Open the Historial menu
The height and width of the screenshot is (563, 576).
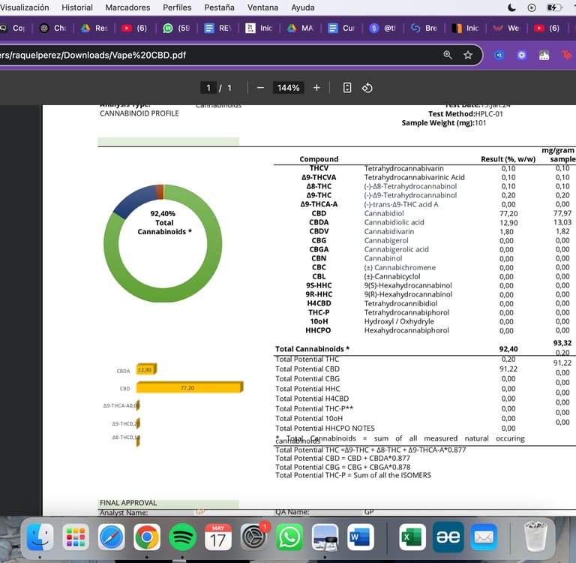click(x=77, y=8)
